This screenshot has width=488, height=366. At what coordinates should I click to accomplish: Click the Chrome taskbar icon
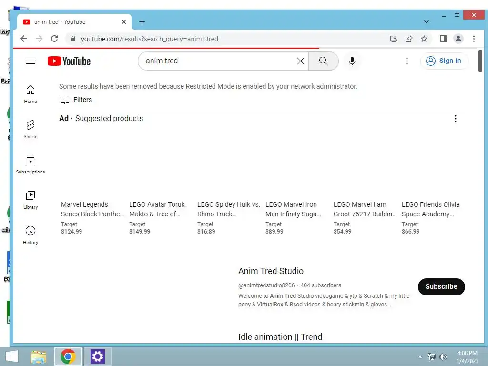[68, 356]
